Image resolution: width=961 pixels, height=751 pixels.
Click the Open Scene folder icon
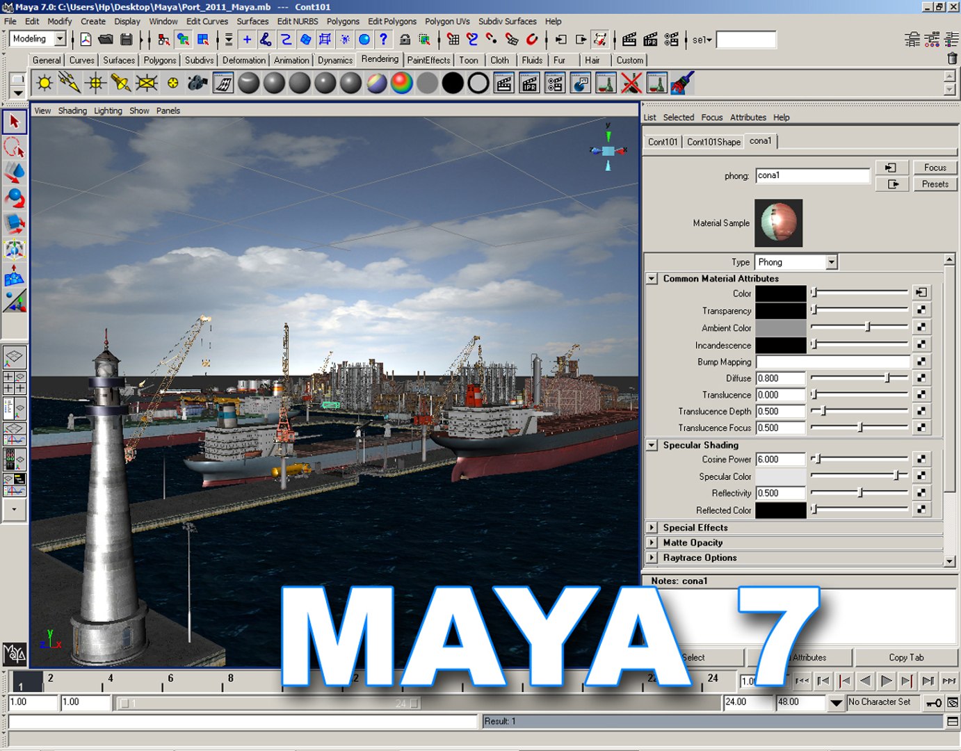pyautogui.click(x=106, y=40)
